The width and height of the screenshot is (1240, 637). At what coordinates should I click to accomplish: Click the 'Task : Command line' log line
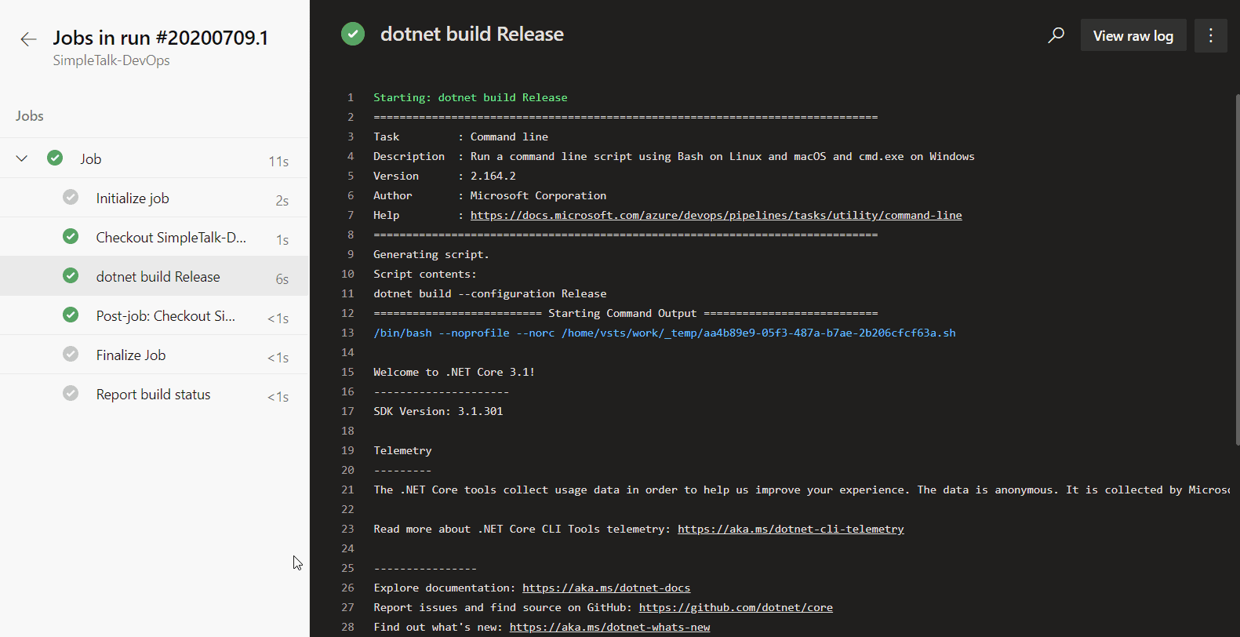point(461,136)
